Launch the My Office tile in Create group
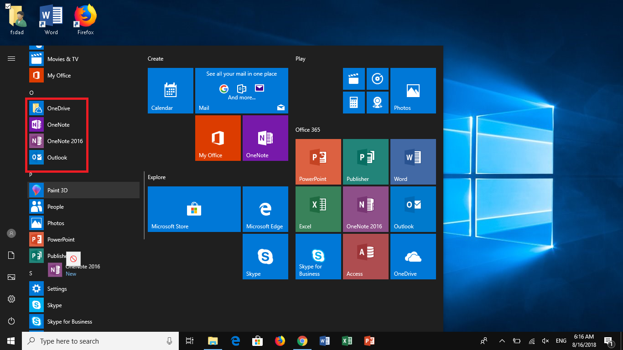This screenshot has height=350, width=623. tap(218, 138)
